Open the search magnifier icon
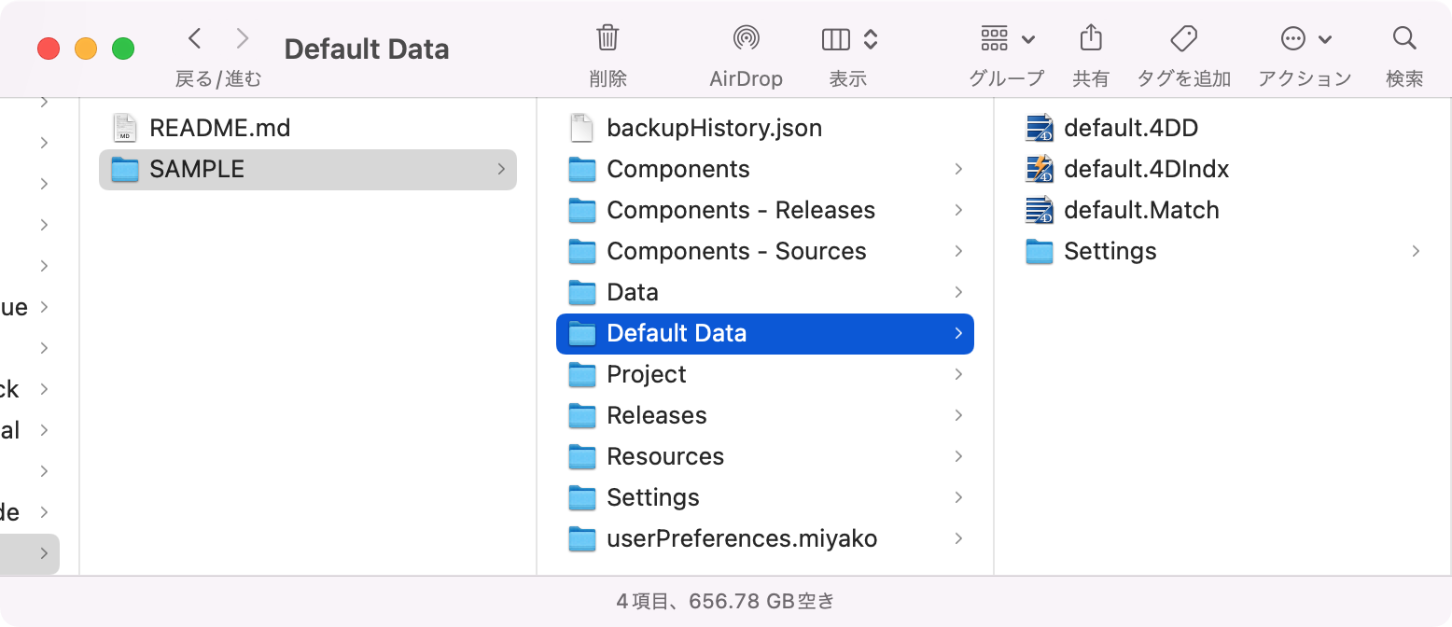Viewport: 1452px width, 627px height. tap(1404, 38)
